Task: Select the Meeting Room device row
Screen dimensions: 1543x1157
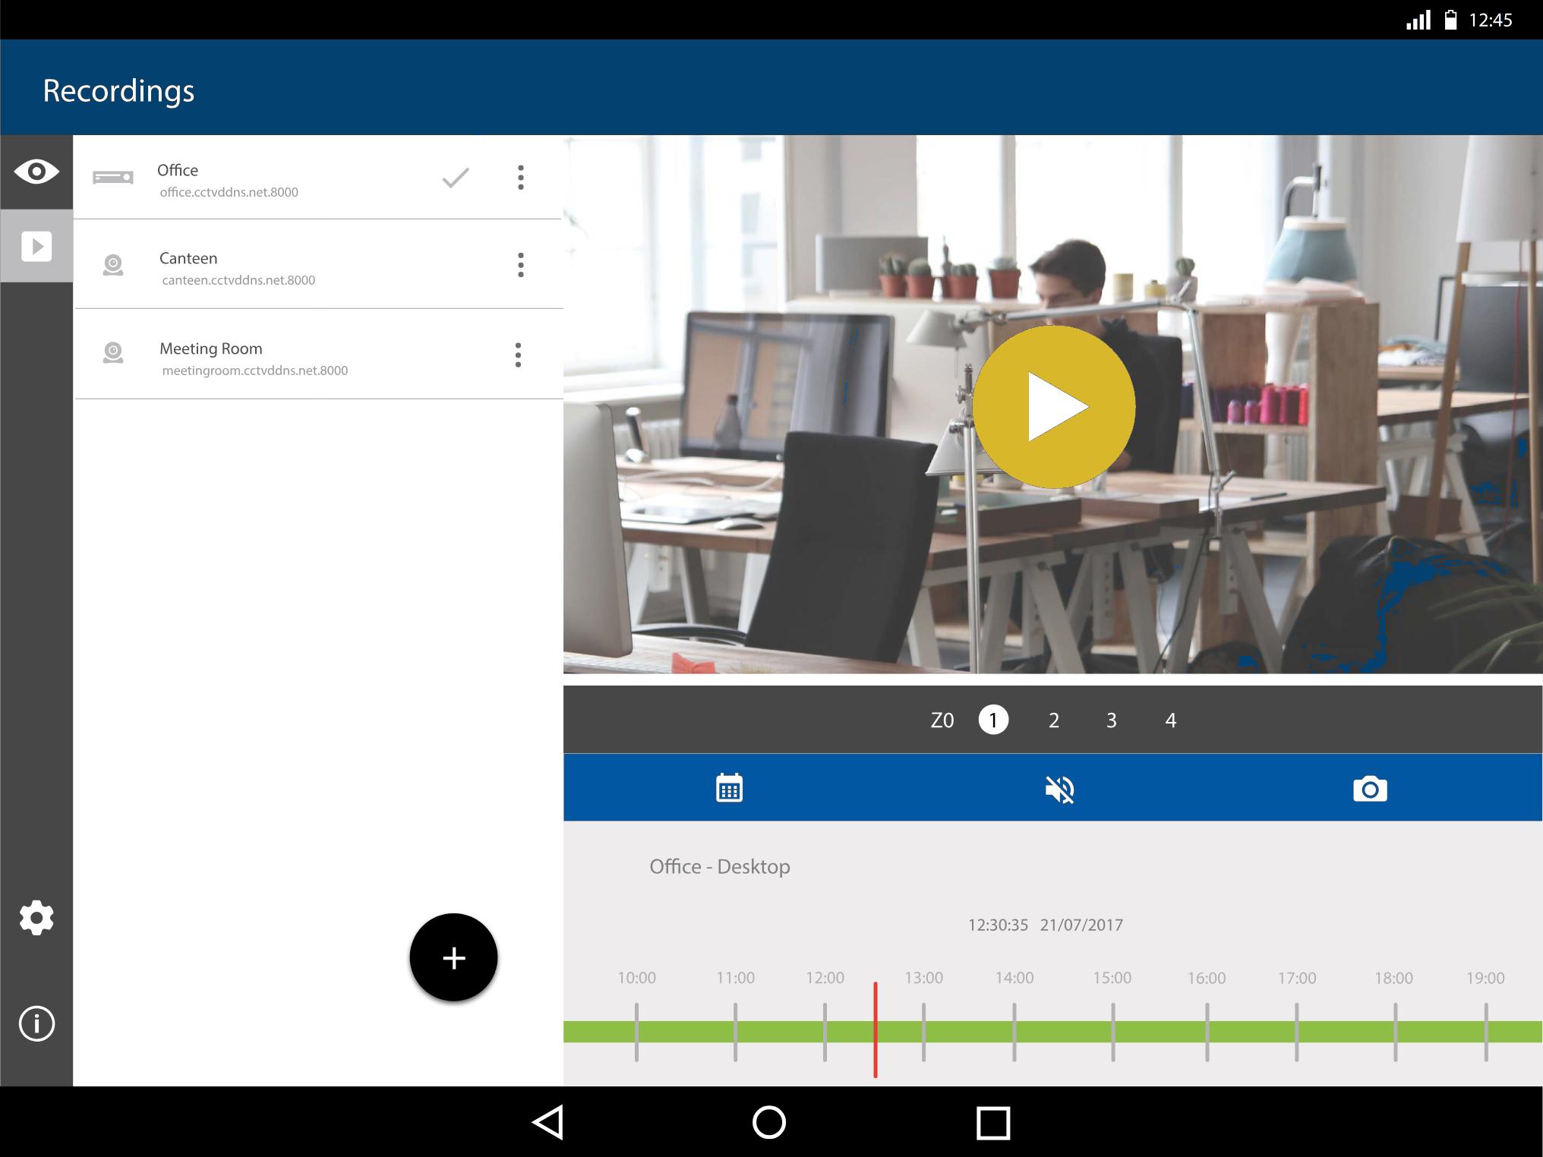Action: coord(318,355)
